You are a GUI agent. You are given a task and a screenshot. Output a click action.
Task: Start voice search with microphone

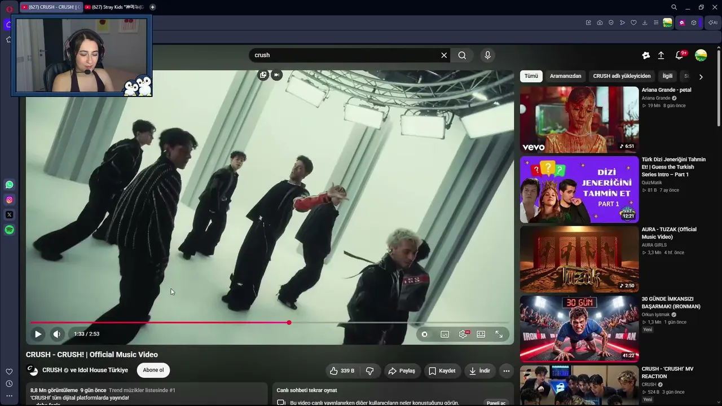pos(488,55)
